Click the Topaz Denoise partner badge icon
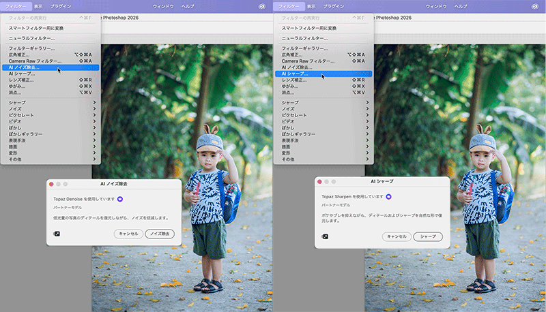Image resolution: width=546 pixels, height=312 pixels. tap(120, 198)
